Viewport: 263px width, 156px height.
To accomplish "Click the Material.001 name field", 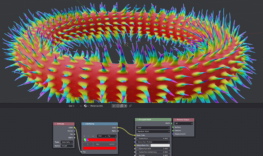I will (100, 106).
